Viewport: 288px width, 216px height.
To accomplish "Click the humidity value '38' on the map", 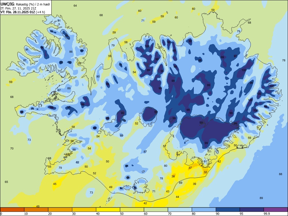I will pyautogui.click(x=173, y=176).
